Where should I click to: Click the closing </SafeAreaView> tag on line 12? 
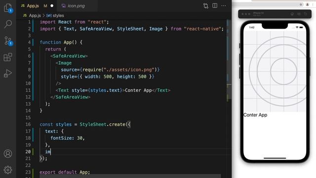point(70,97)
